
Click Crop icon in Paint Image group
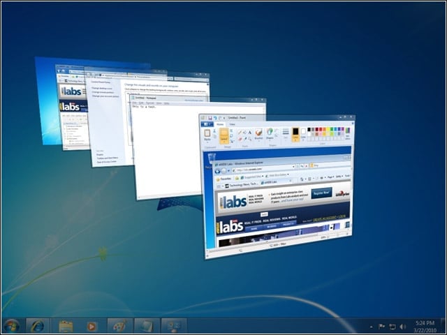(x=231, y=131)
